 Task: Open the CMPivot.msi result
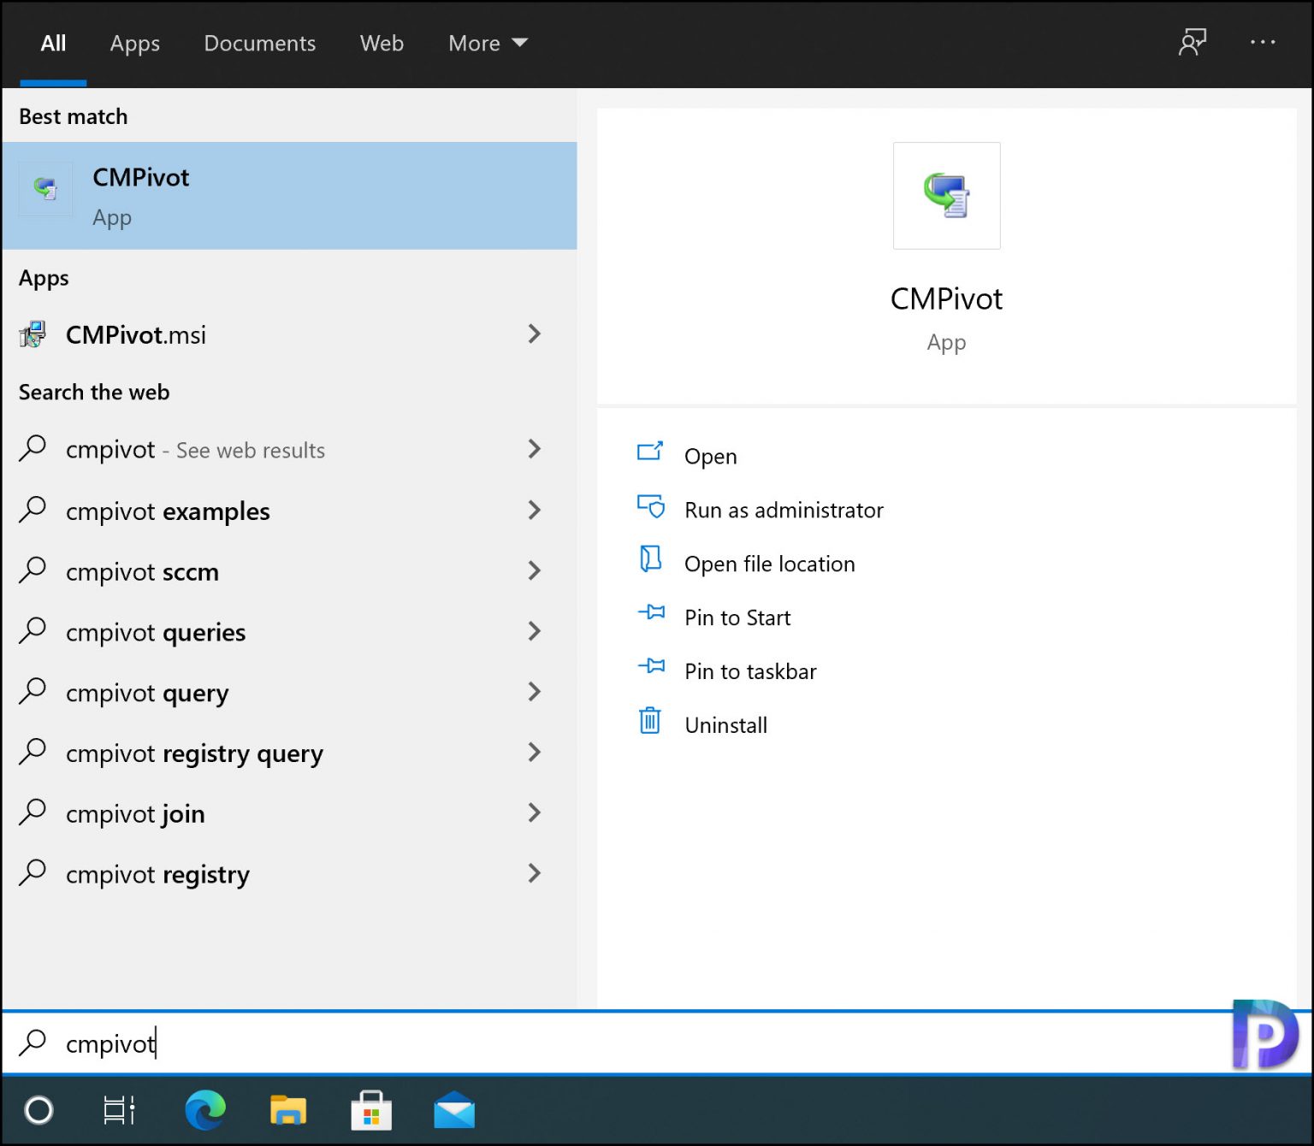289,334
